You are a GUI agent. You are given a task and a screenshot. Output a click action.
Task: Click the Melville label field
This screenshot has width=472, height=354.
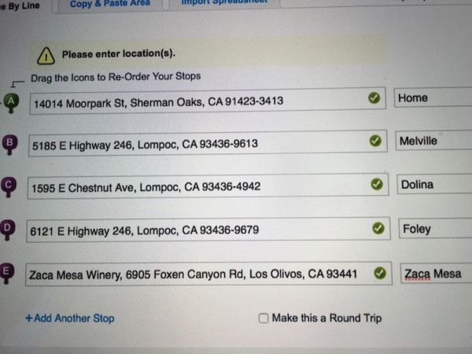[433, 141]
